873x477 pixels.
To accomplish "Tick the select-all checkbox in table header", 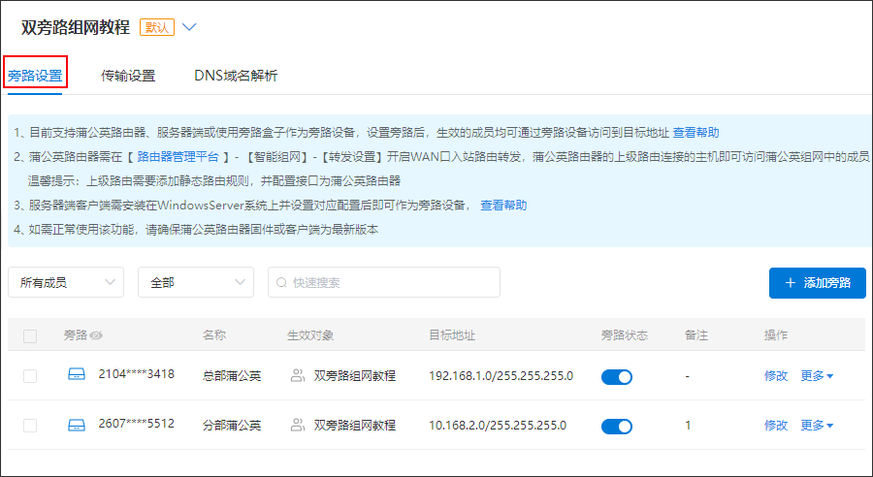I will 30,335.
